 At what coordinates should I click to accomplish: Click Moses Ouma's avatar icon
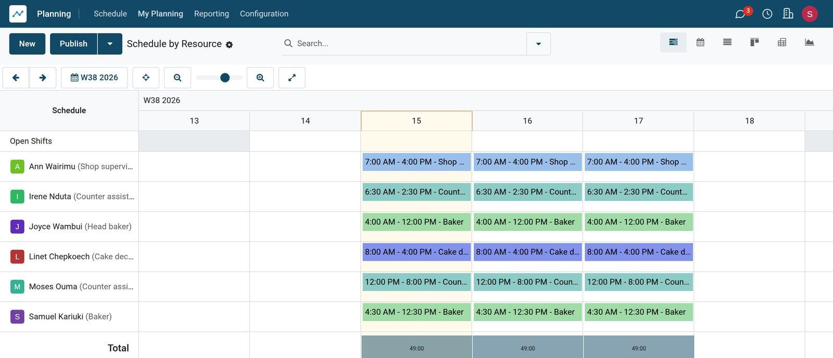pyautogui.click(x=17, y=287)
